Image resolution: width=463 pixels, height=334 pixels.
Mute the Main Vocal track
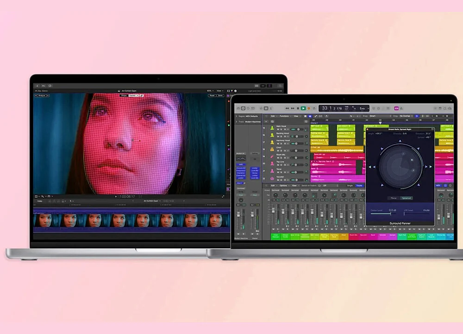278,129
